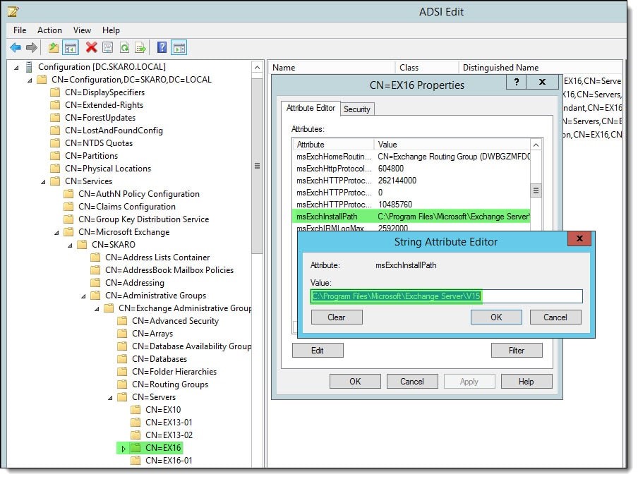Select the msExchHomeRoutin... attribute row
Screen dimensions: 638x479
pyautogui.click(x=411, y=157)
